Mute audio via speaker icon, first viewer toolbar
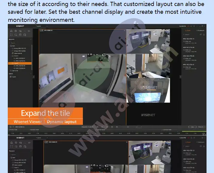Screen dimensions: 214x173 point(29,31)
